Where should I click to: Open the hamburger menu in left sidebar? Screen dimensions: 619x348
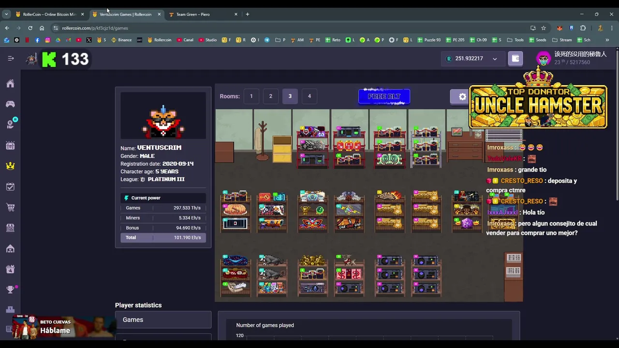pos(11,58)
